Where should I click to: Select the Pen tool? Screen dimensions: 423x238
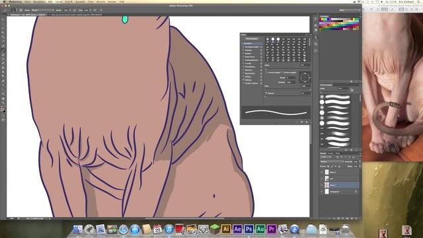[x=3, y=81]
